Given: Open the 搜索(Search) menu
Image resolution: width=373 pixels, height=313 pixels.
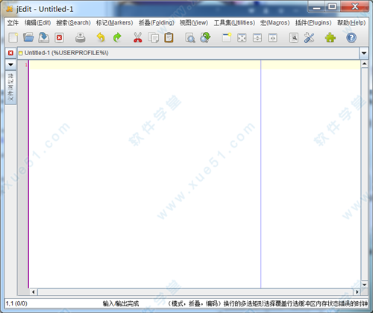Looking at the screenshot, I should 73,23.
